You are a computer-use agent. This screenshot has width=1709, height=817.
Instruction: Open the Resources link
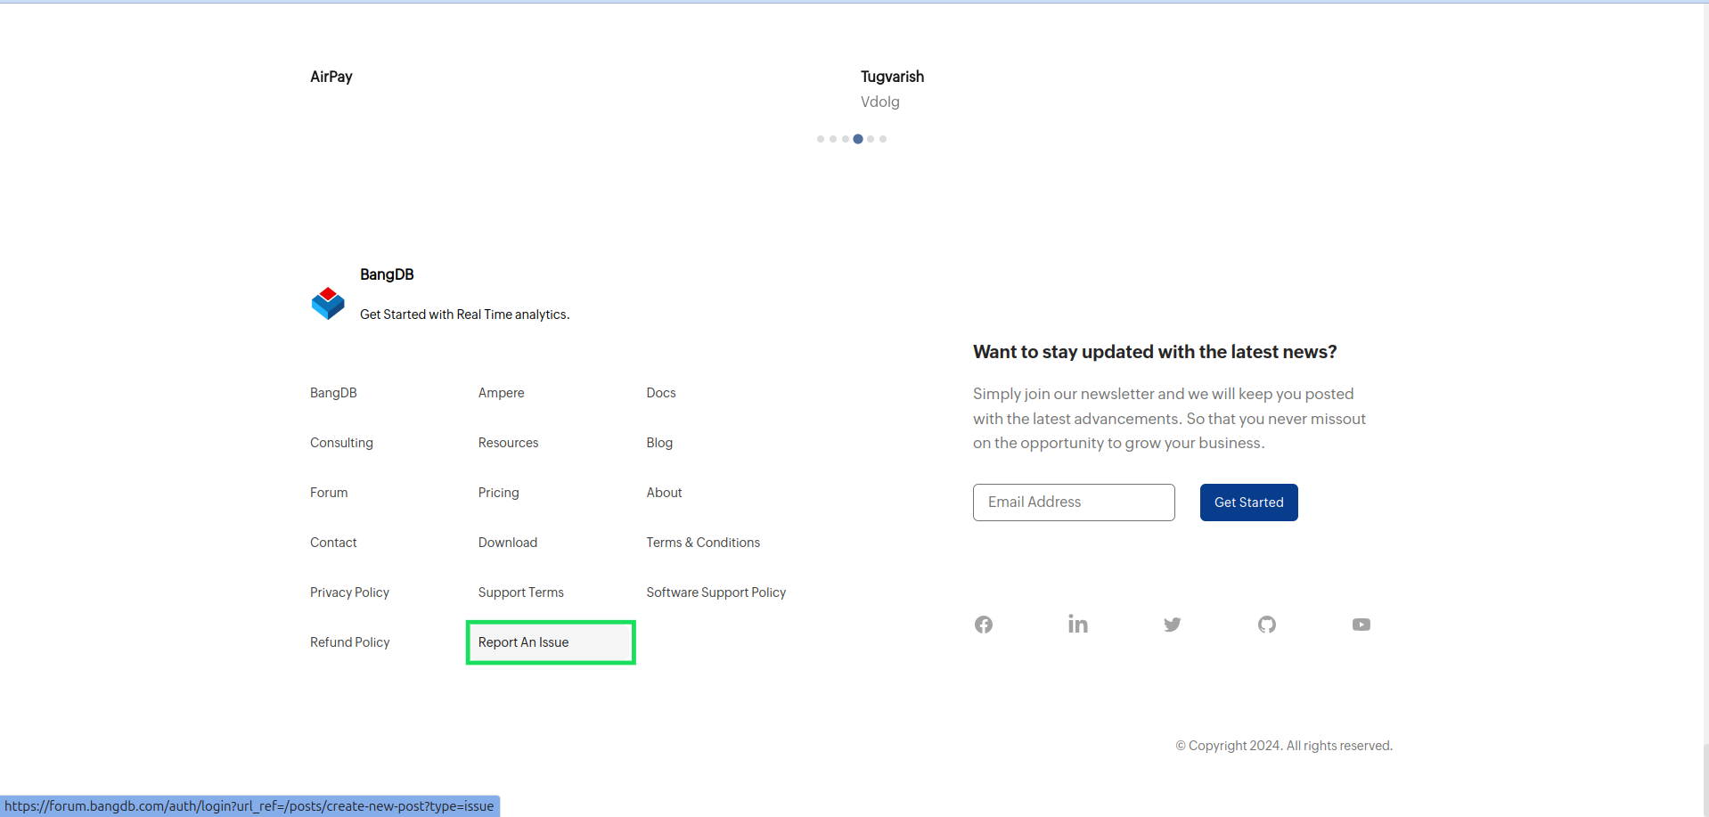coord(509,443)
